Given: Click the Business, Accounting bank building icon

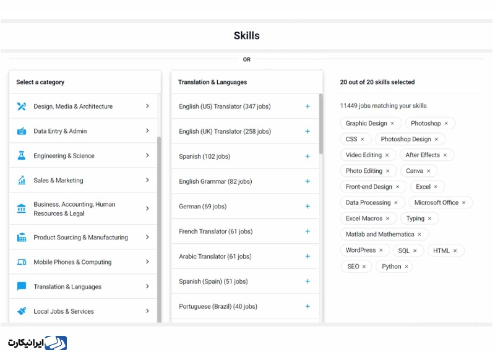Looking at the screenshot, I should point(22,208).
